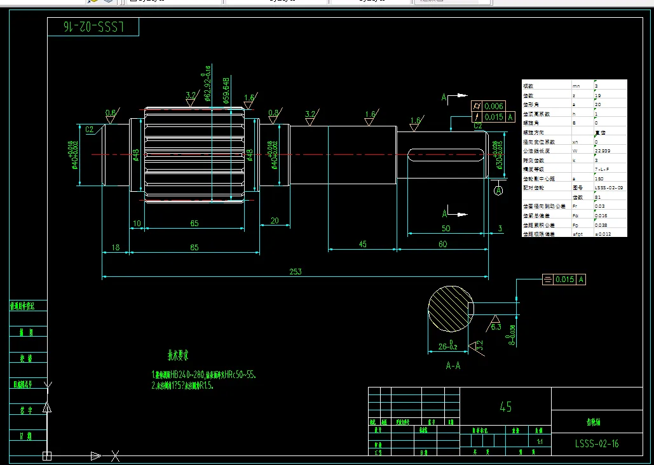Select the A-A section view label
The width and height of the screenshot is (654, 465).
(x=453, y=365)
